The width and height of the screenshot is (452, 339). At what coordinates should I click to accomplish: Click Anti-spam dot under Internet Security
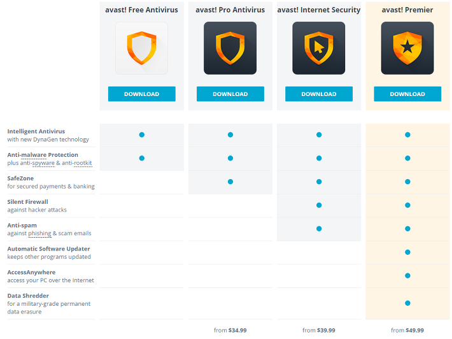point(319,229)
